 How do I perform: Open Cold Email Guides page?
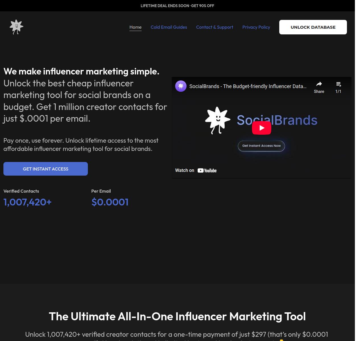(169, 27)
